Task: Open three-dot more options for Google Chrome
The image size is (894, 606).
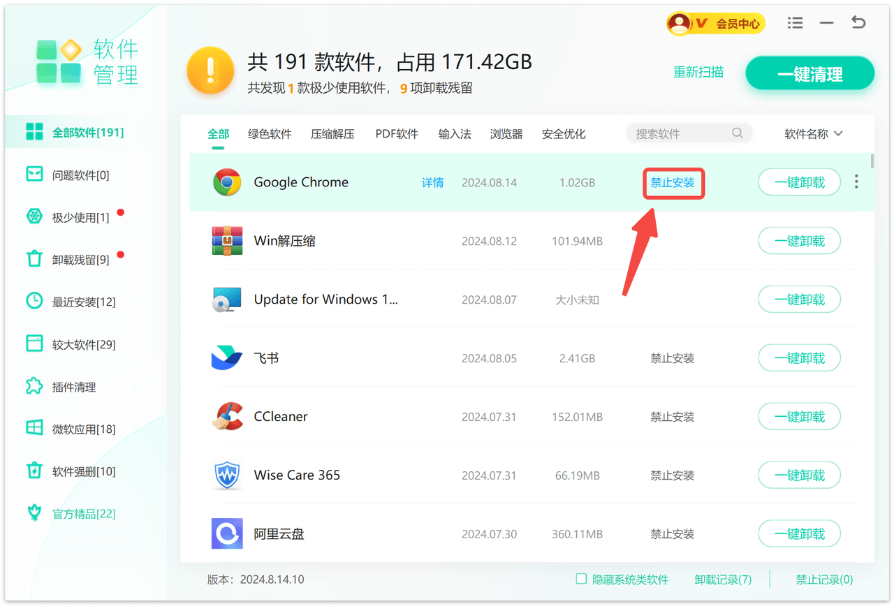Action: point(856,182)
